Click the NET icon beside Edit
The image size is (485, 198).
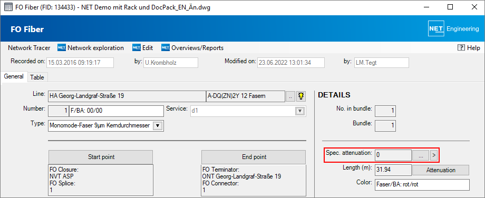click(137, 48)
